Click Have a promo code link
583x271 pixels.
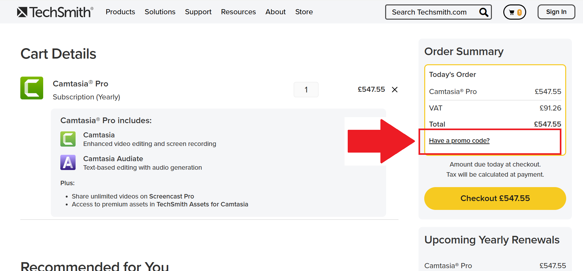[459, 141]
